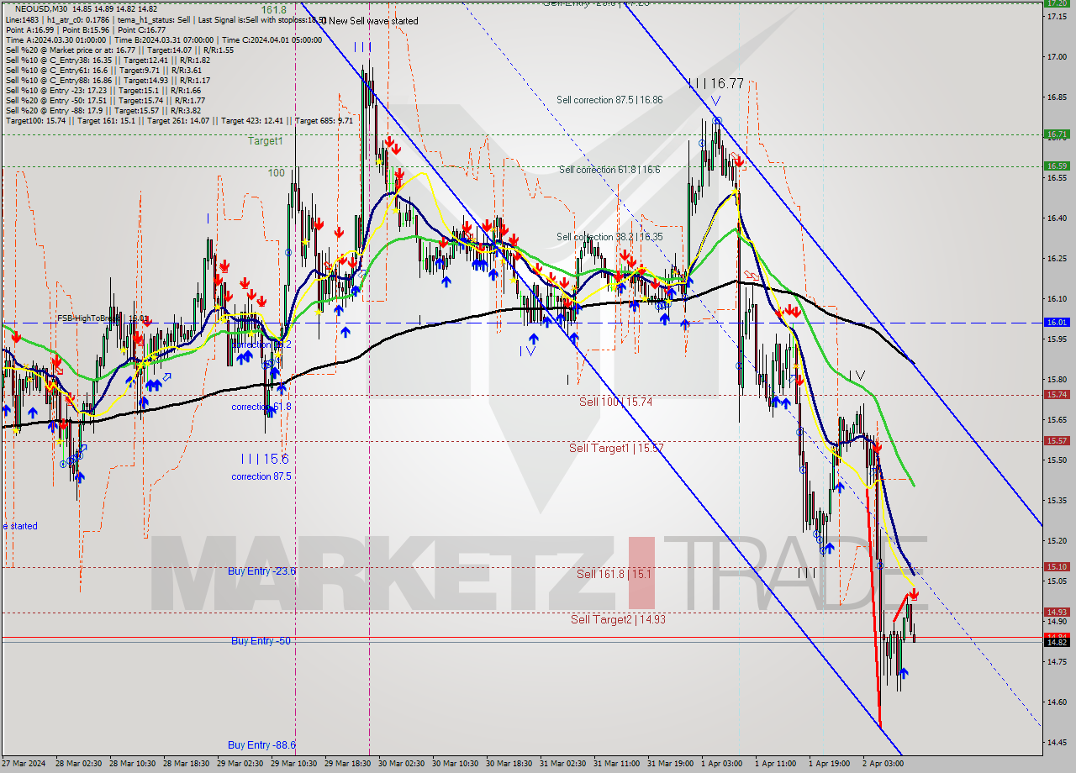Image resolution: width=1076 pixels, height=773 pixels.
Task: Click the red 14.93 price tag
Action: pyautogui.click(x=1056, y=613)
